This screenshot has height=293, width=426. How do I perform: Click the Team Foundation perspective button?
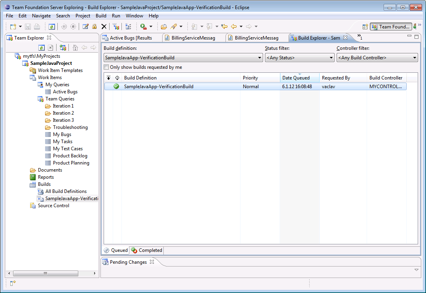point(391,27)
